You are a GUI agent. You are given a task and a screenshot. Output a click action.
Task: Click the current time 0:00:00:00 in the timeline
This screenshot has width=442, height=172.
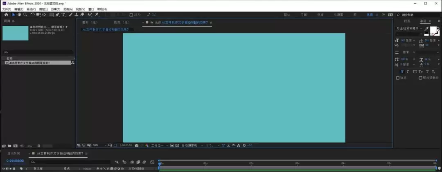[15, 161]
